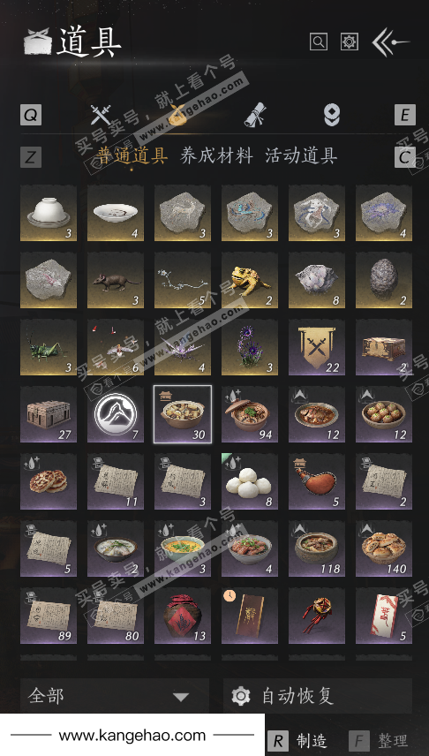Image resolution: width=429 pixels, height=756 pixels.
Task: Select the stacked coins category icon
Action: click(332, 115)
